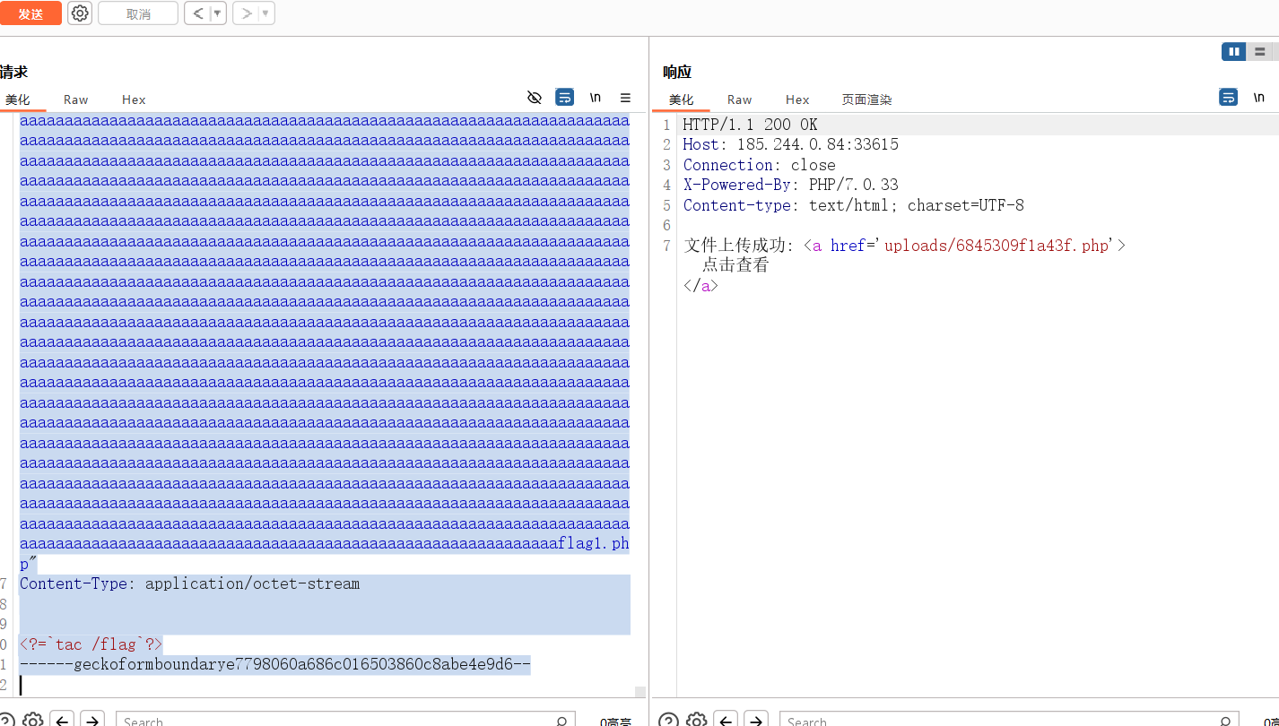Expand the history dropdown beside < arrow
Screen dimensions: 1279x726
coord(218,13)
